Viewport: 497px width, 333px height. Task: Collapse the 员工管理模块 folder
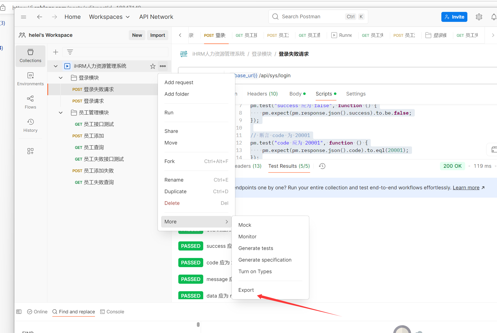(x=61, y=113)
